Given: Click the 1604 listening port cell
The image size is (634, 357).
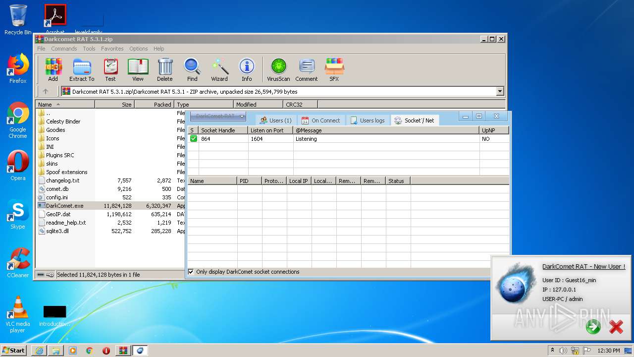Looking at the screenshot, I should [x=271, y=139].
